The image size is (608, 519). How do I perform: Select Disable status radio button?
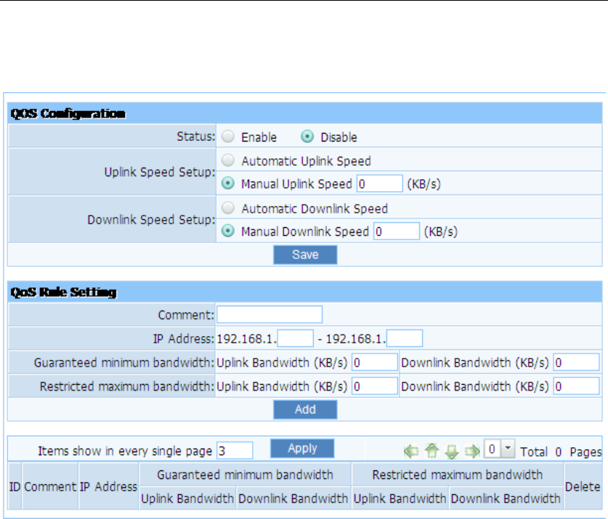[x=307, y=136]
